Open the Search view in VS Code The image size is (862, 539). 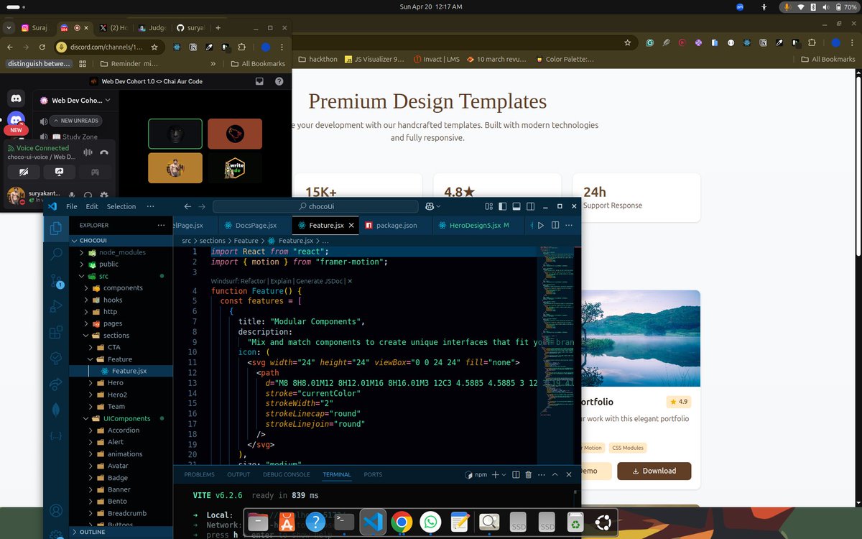56,254
